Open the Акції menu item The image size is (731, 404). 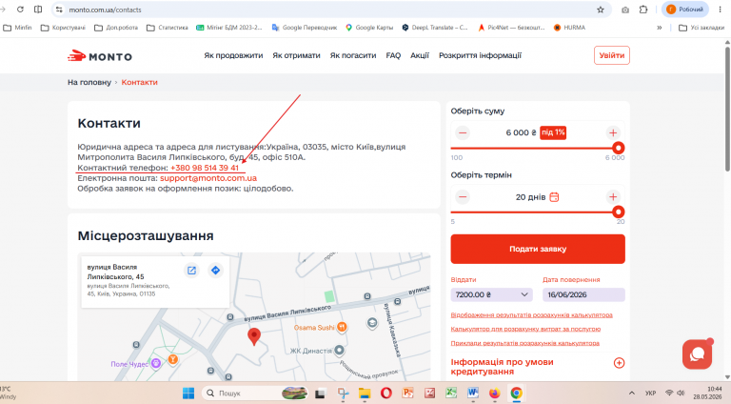click(x=420, y=55)
